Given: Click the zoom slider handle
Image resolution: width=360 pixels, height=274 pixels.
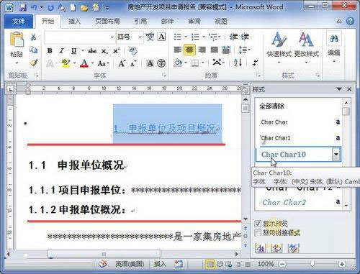Looking at the screenshot, I should (312, 264).
